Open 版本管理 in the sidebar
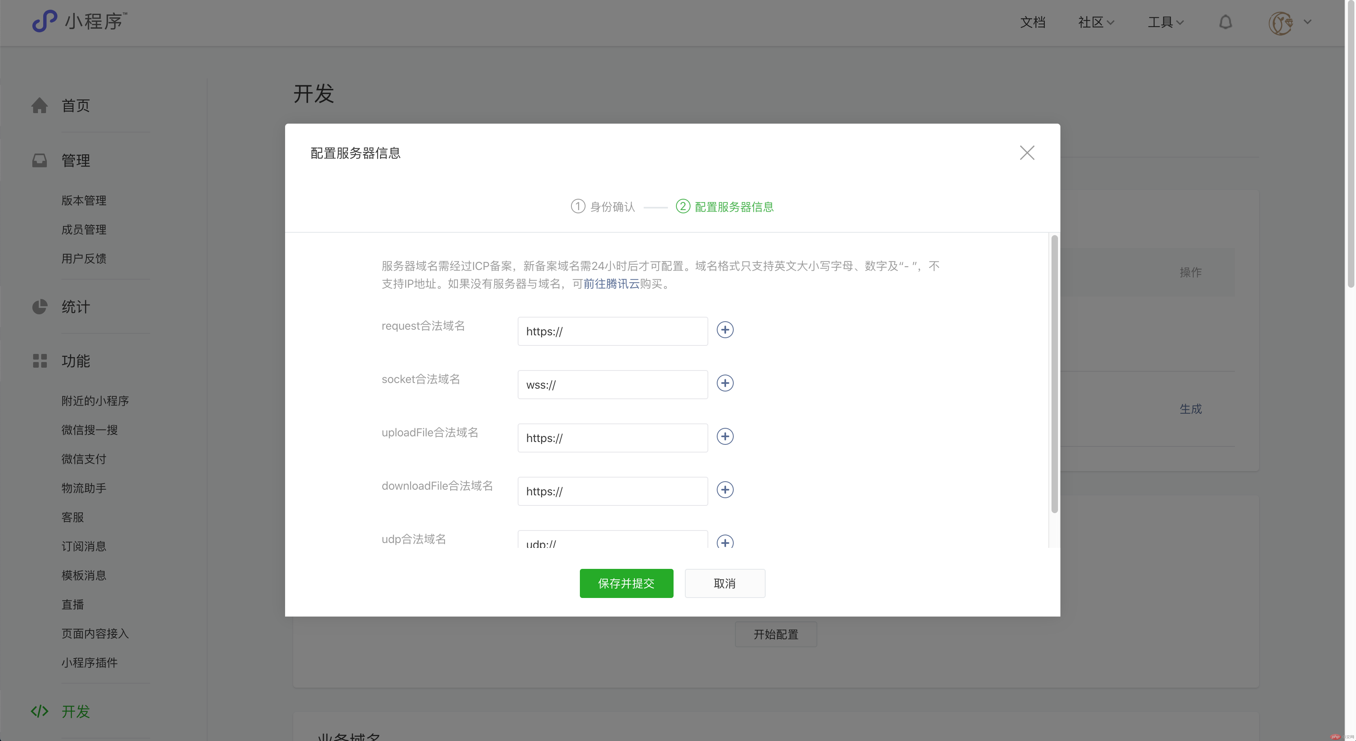Viewport: 1356px width, 741px height. pos(84,200)
